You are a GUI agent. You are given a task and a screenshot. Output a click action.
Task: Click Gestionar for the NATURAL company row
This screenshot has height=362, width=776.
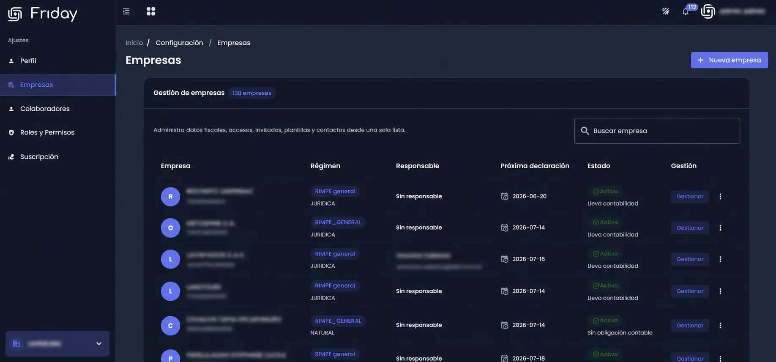point(690,326)
